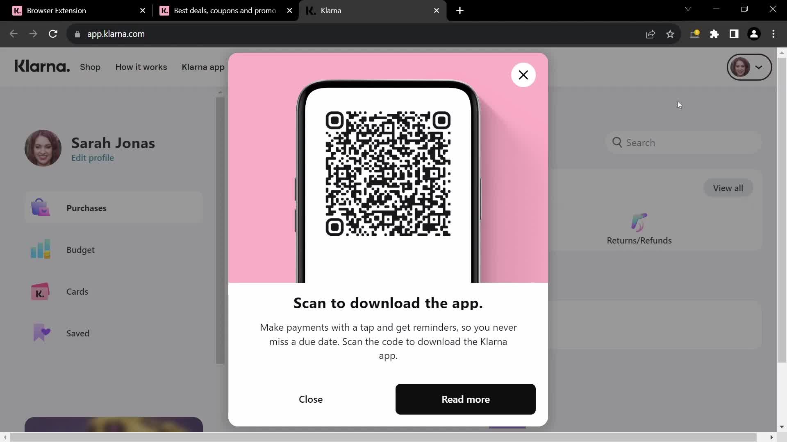Click the Close button on the modal
Viewport: 787px width, 442px height.
pyautogui.click(x=312, y=399)
